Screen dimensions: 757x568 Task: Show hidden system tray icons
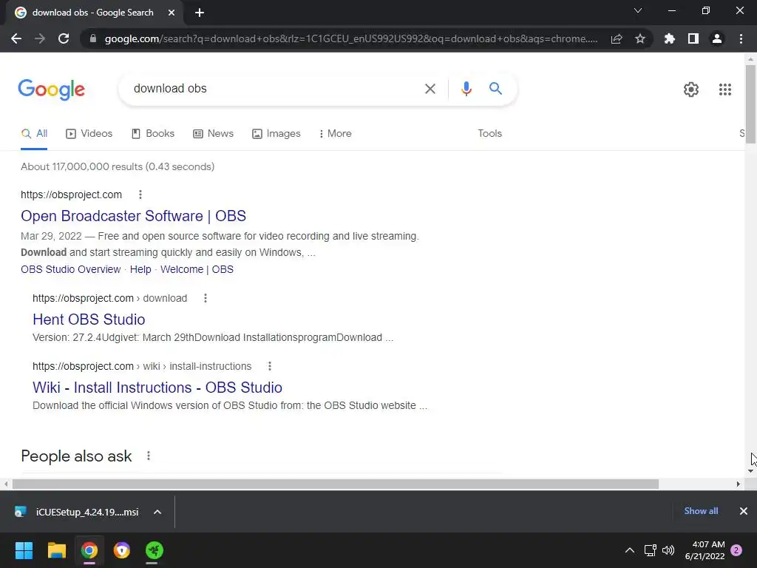point(630,550)
